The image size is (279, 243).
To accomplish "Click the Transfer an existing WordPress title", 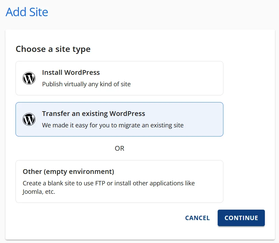I will click(93, 114).
